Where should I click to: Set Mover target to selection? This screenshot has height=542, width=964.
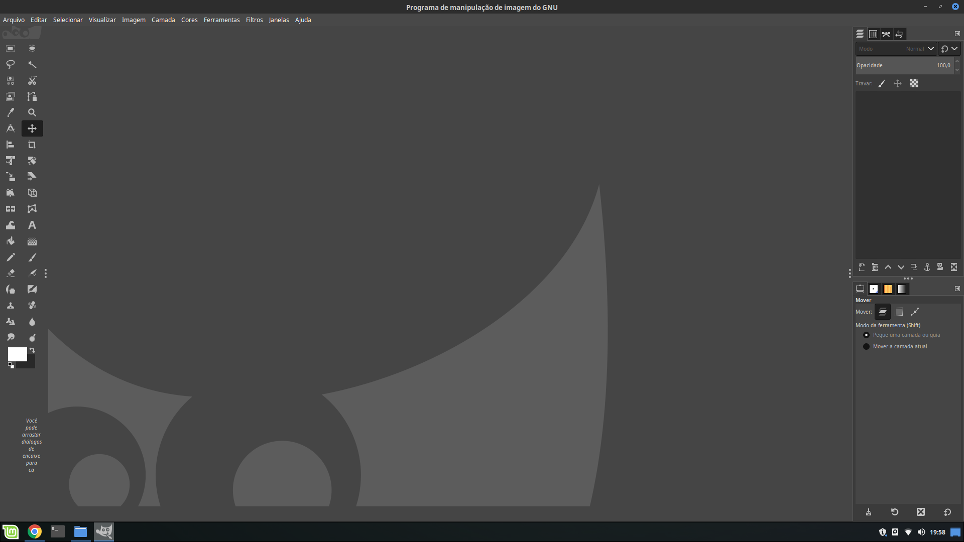coord(899,312)
